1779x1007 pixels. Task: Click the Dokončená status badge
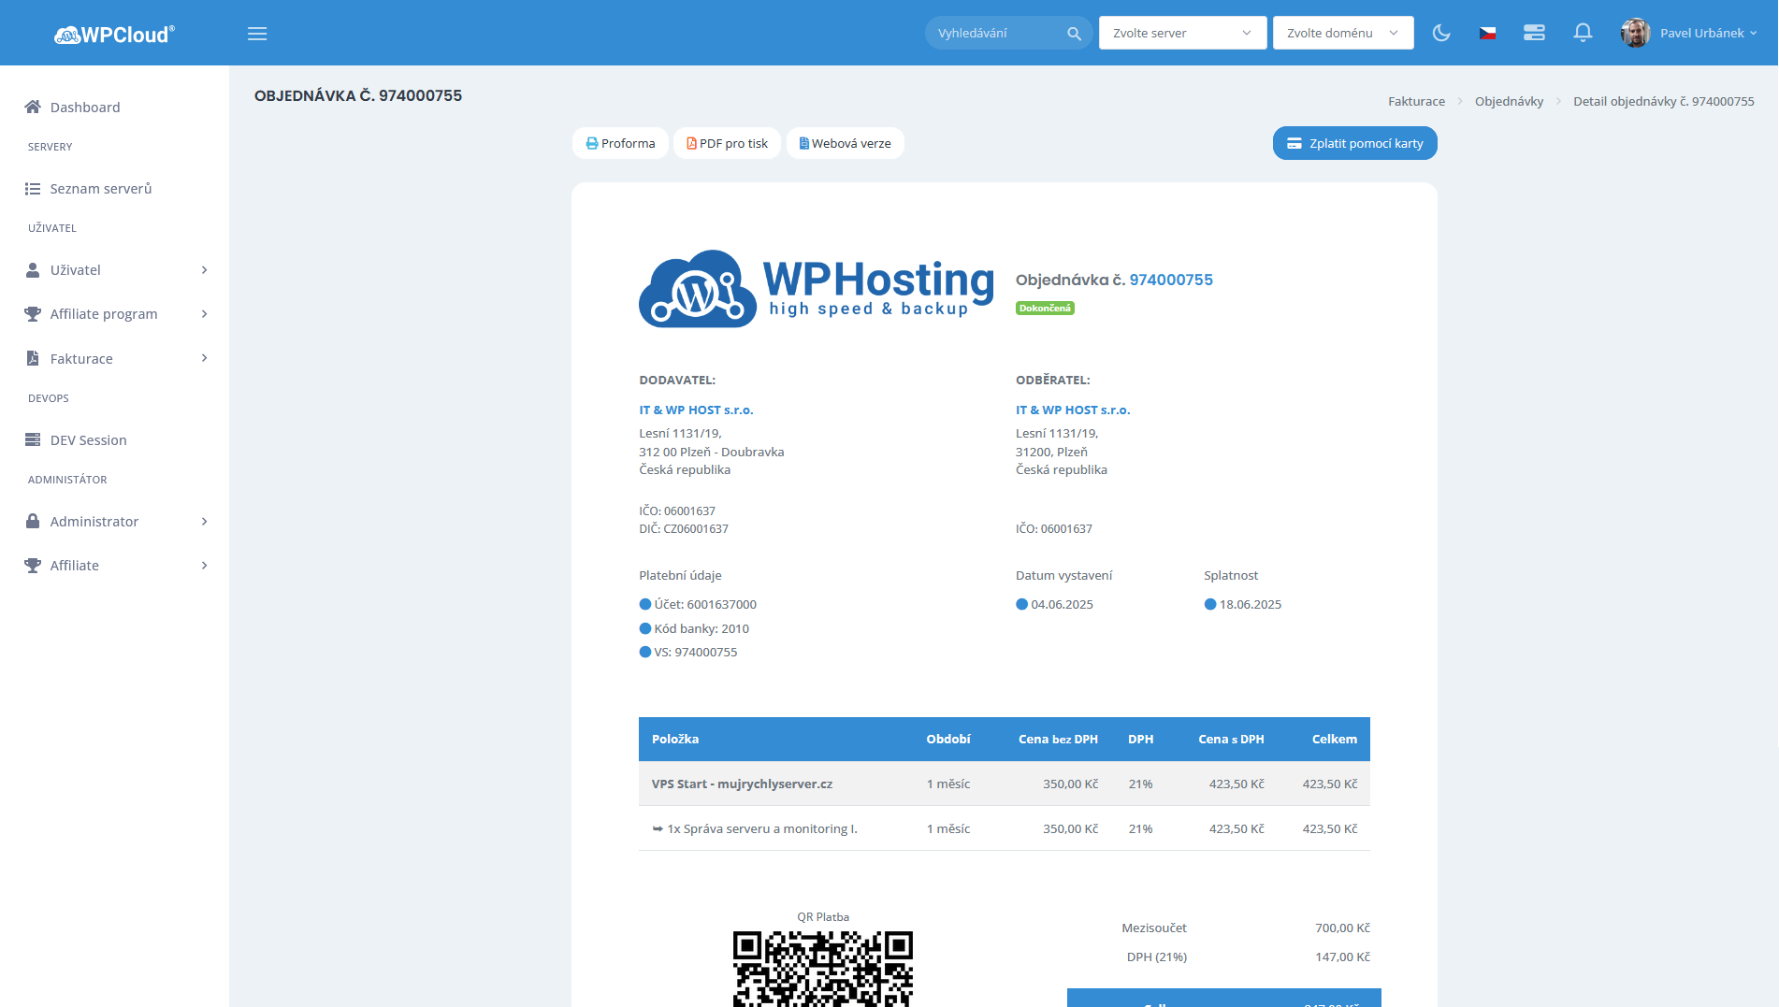pos(1045,309)
